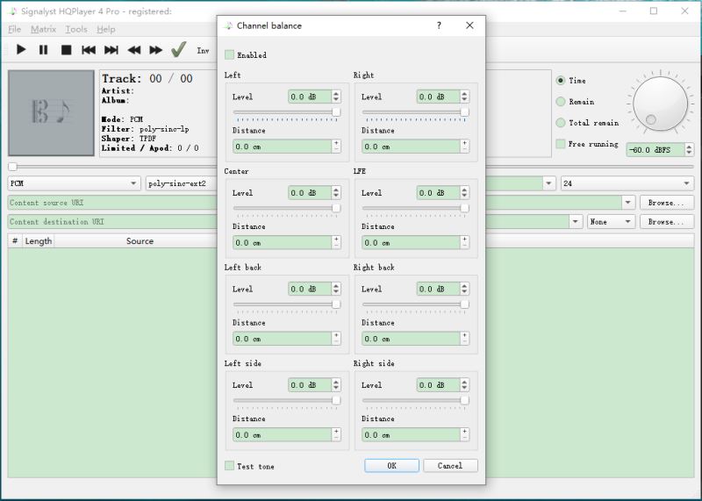
Task: Adjust Center channel level spinner arrows
Action: 336,192
